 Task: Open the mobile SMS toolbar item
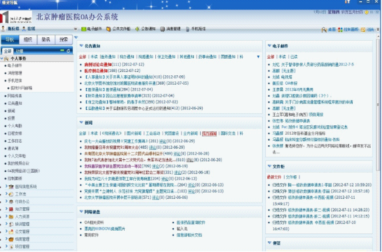click(x=195, y=29)
